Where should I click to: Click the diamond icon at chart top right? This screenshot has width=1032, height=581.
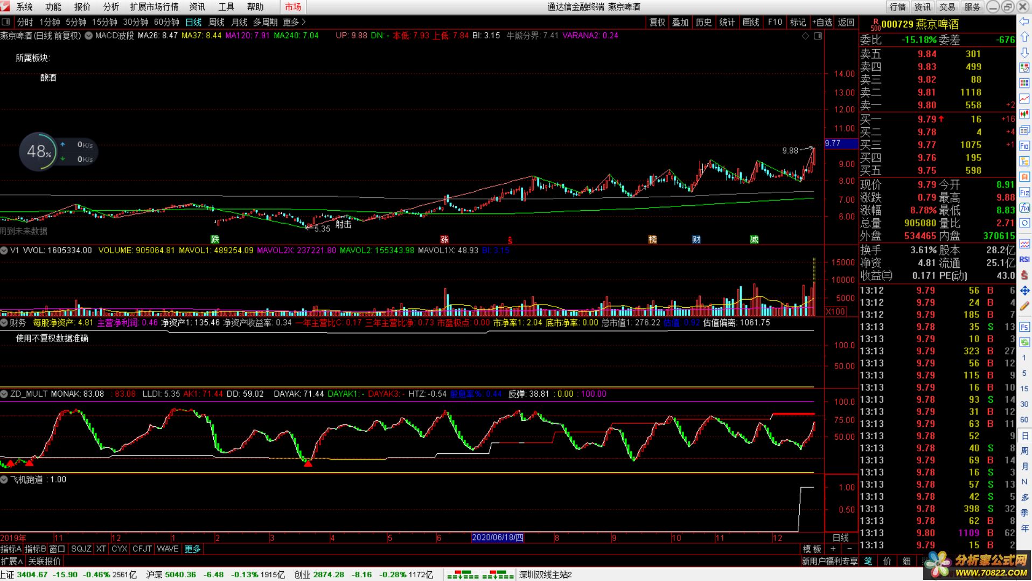coord(805,36)
